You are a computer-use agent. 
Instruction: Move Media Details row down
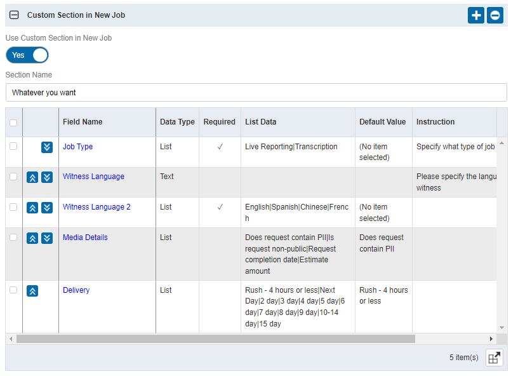pos(47,238)
